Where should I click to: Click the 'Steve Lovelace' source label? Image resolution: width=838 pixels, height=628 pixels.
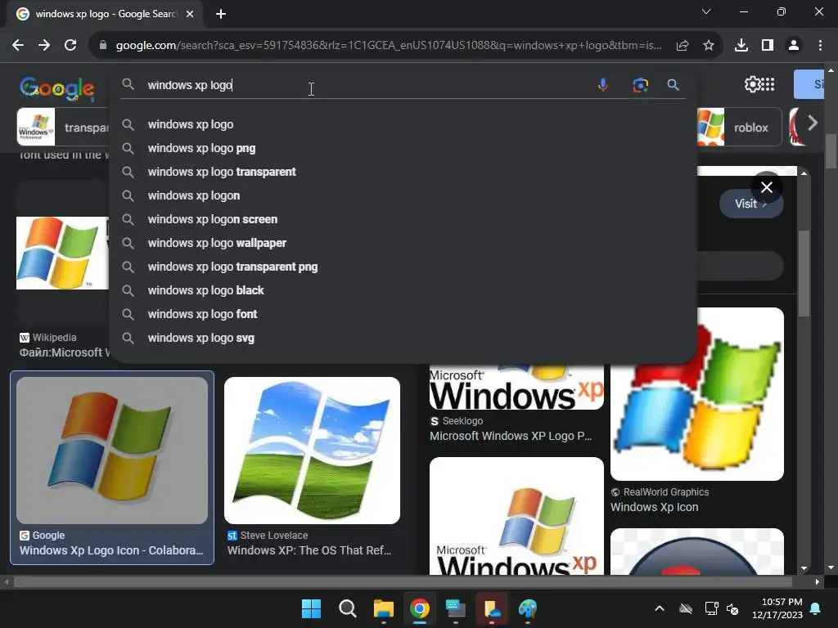click(x=273, y=535)
